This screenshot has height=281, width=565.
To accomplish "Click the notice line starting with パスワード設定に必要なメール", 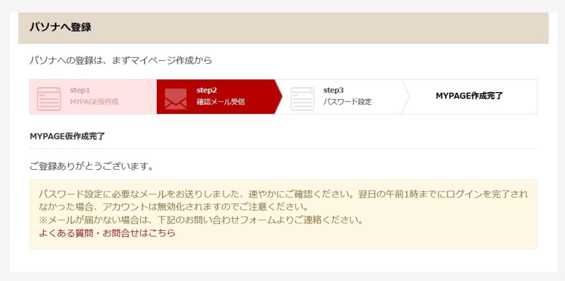I will 282,194.
